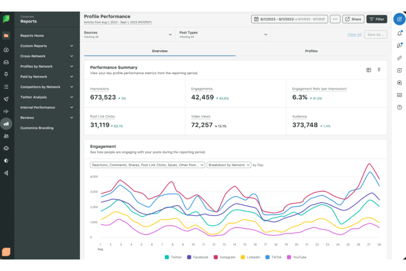Image resolution: width=406 pixels, height=271 pixels.
Task: Click the Clear All link
Action: [354, 34]
